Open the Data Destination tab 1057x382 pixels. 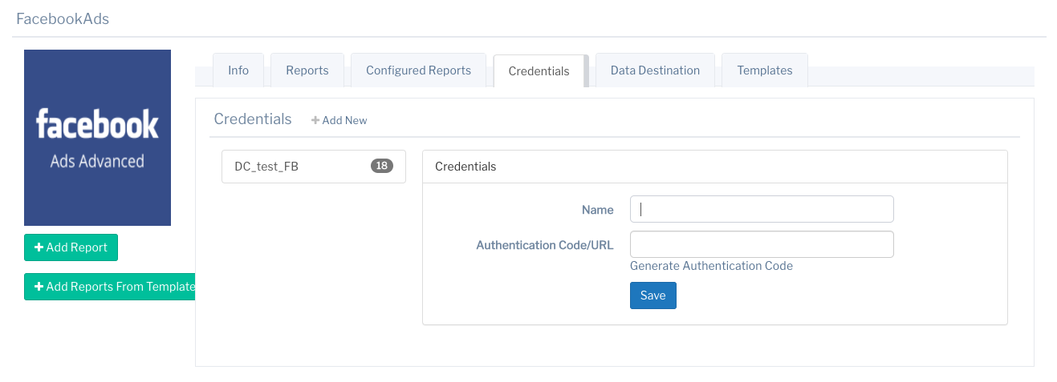point(655,70)
